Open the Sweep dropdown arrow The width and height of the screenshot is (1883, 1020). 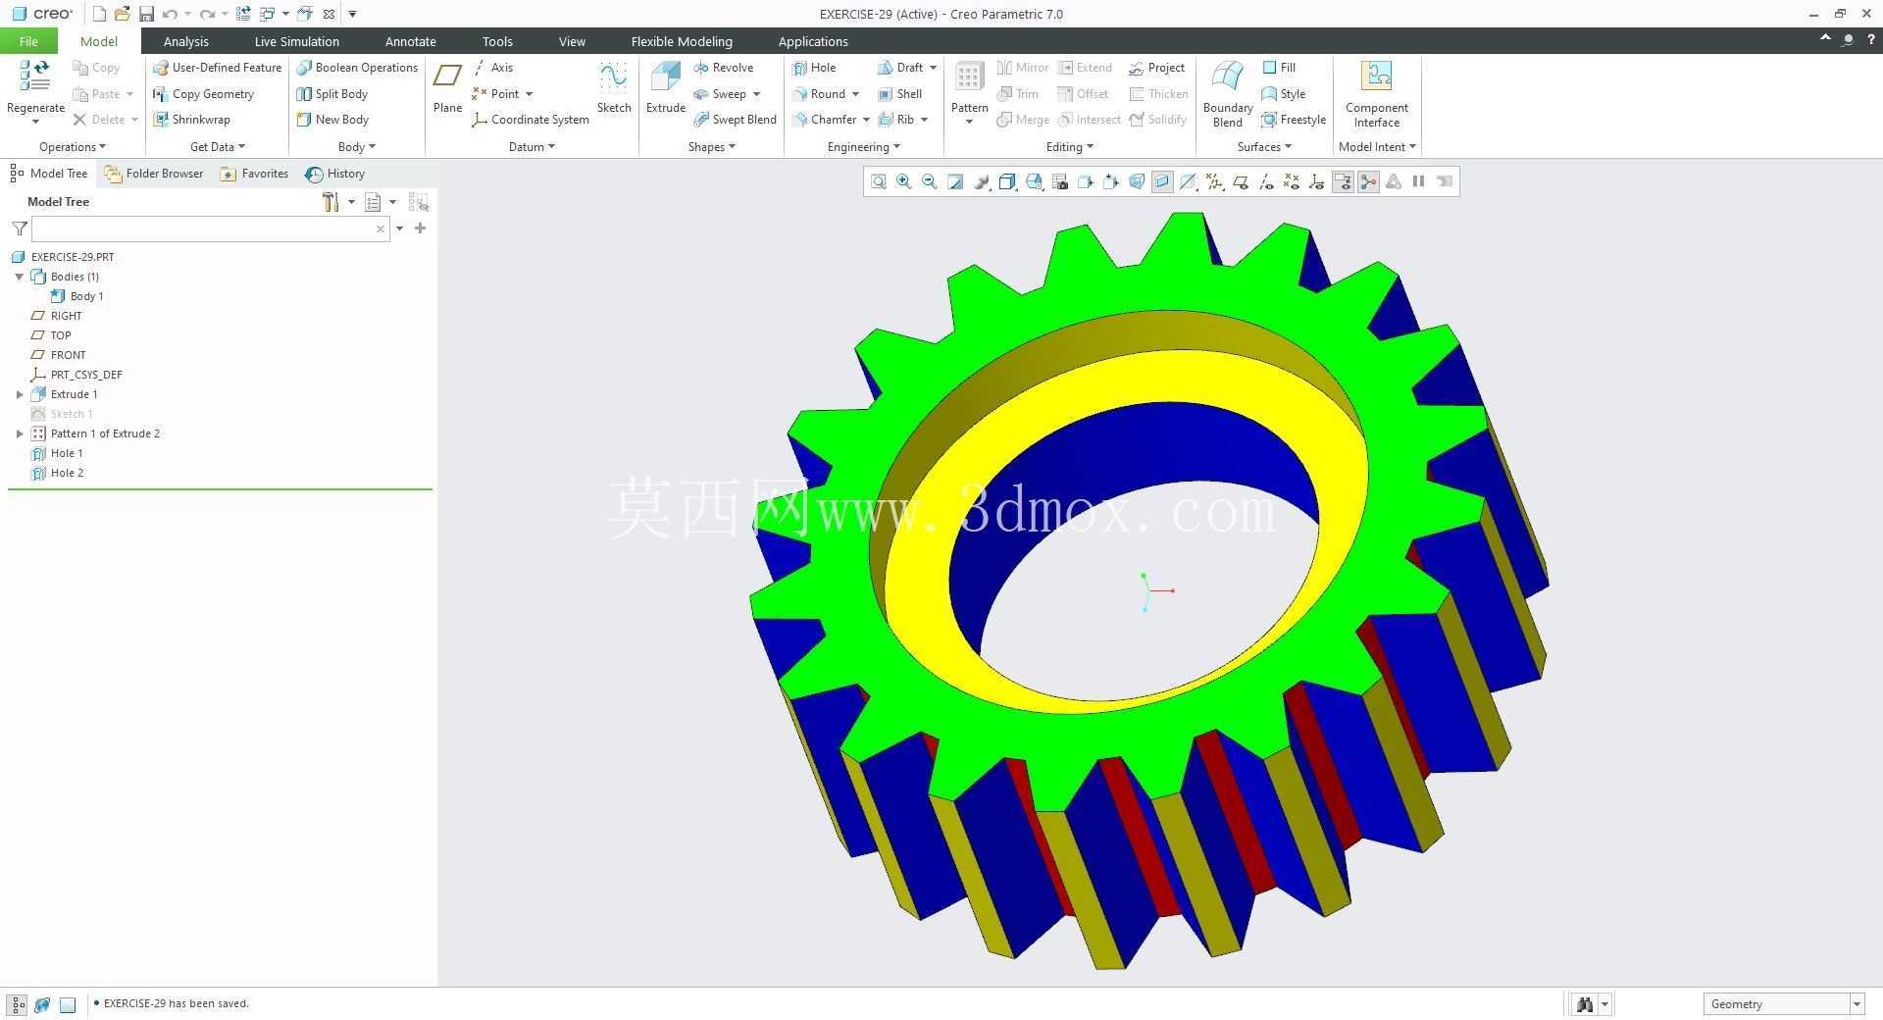(x=757, y=94)
